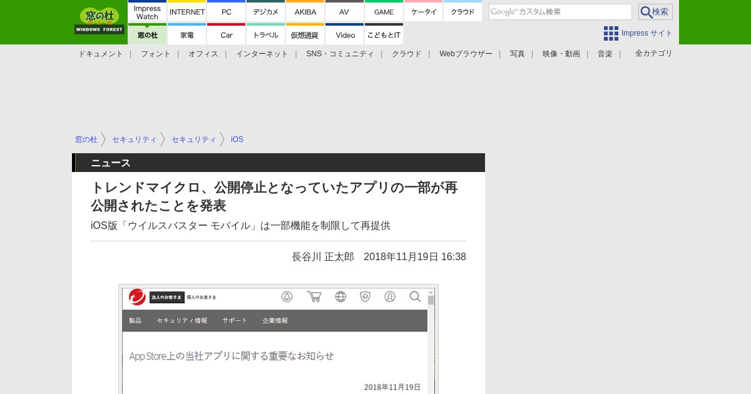751x394 pixels.
Task: Open the 映像・動画 category
Action: (x=561, y=54)
